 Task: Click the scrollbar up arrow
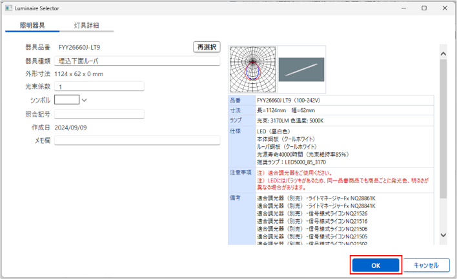[443, 50]
